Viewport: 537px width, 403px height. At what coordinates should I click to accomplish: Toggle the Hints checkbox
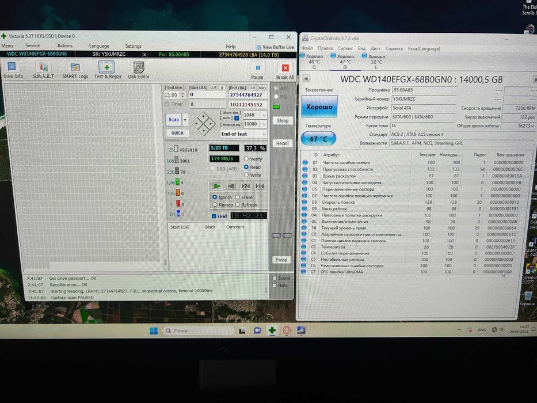pos(275,286)
